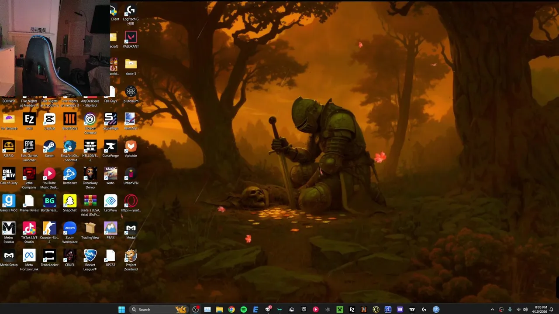Select the Skate 3 (USA, Asia) archive

[x=90, y=205]
